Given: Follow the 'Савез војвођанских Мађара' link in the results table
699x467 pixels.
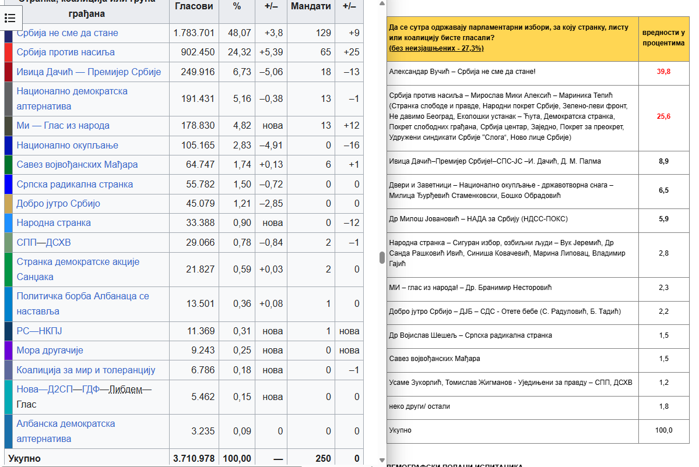Looking at the screenshot, I should point(77,164).
